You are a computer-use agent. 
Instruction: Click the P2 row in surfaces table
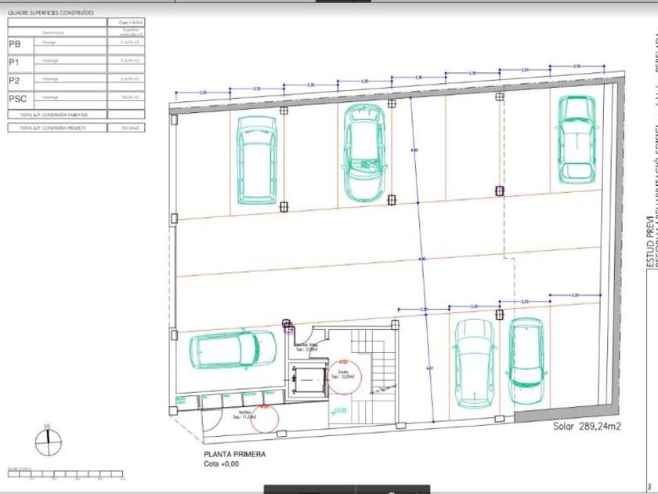(x=76, y=80)
